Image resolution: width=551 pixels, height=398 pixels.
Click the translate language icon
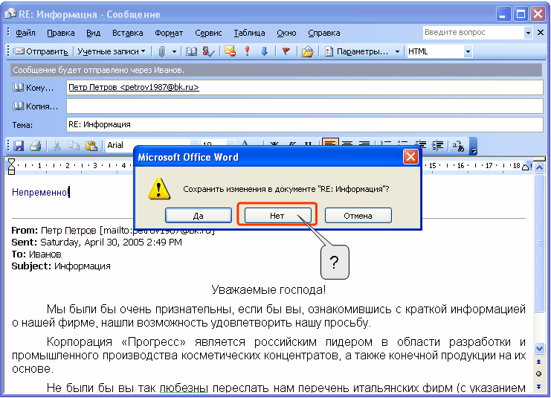click(458, 145)
